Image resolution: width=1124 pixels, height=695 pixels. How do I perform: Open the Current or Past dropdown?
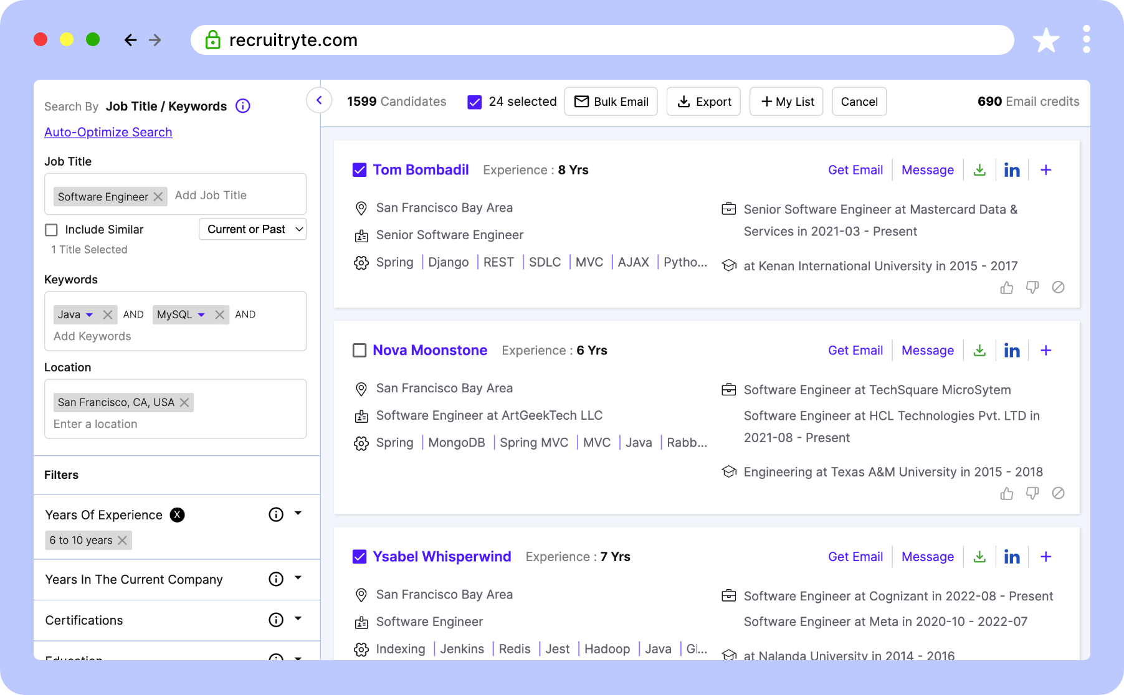coord(252,229)
